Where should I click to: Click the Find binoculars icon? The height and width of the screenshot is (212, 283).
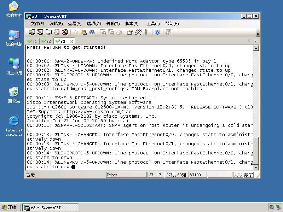[x=92, y=32]
